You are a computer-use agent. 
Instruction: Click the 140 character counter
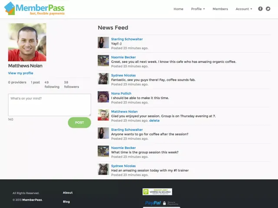[x=10, y=120]
